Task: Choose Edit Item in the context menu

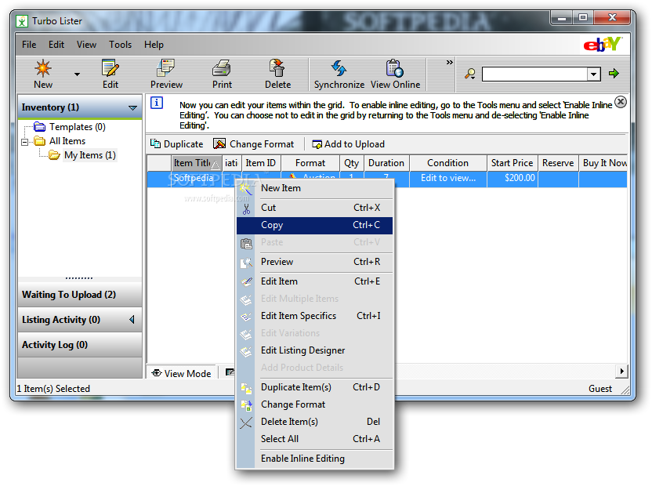Action: tap(315, 281)
